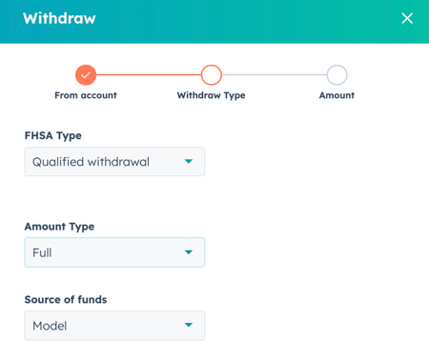The width and height of the screenshot is (429, 359).
Task: Jump to the Amount step label
Action: [x=337, y=95]
